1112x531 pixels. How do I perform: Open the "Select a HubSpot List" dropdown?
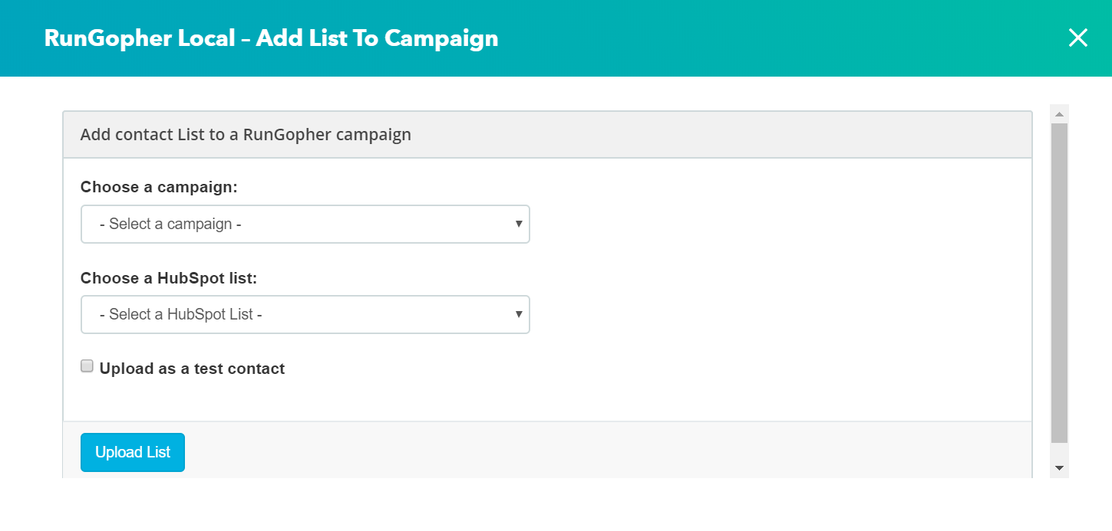click(305, 314)
